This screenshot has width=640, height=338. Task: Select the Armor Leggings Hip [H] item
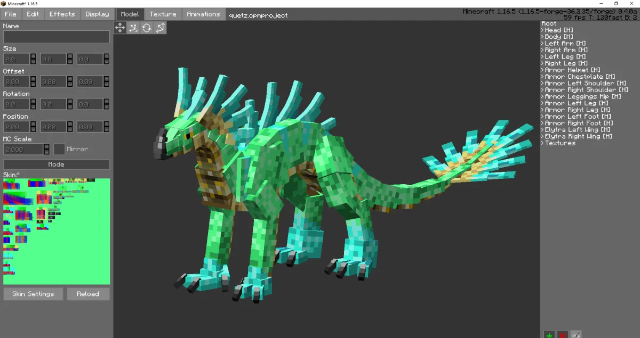583,97
